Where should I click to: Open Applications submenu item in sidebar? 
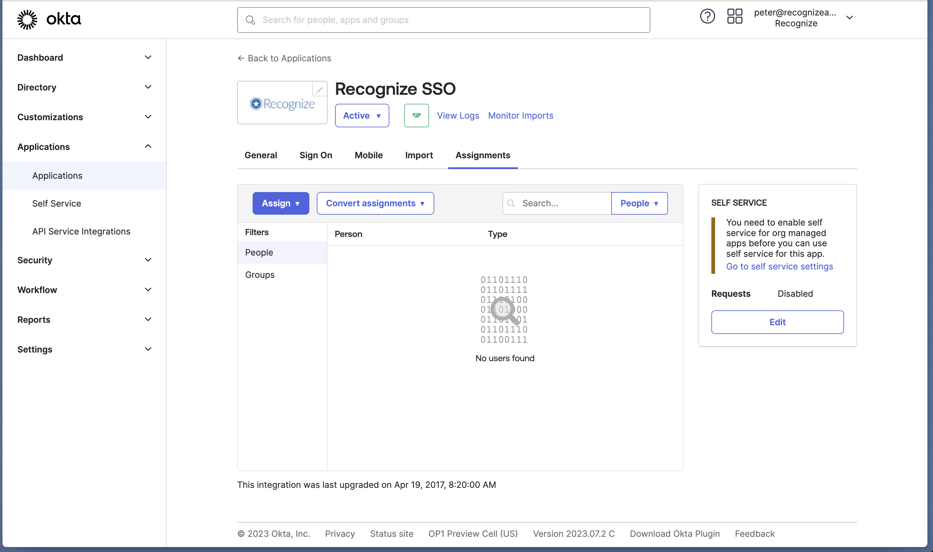pyautogui.click(x=85, y=176)
